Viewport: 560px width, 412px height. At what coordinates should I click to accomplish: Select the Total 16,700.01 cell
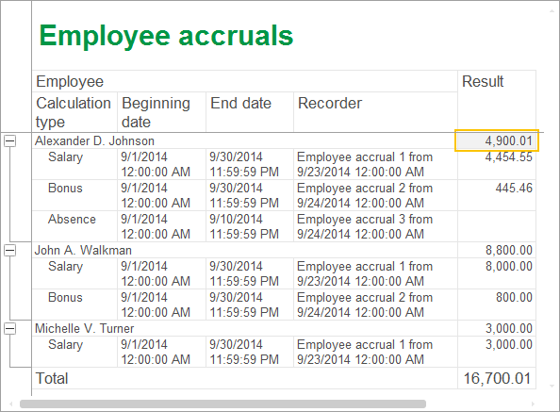point(497,378)
